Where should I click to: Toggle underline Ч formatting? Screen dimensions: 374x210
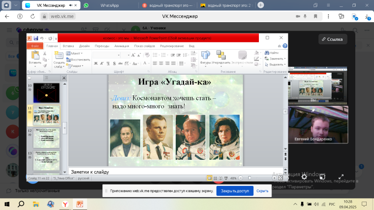(108, 63)
